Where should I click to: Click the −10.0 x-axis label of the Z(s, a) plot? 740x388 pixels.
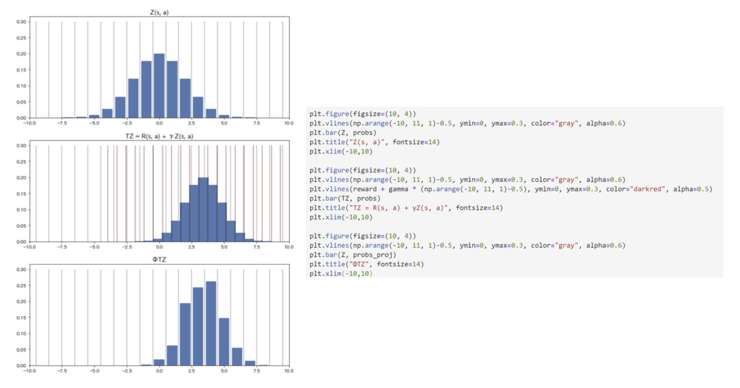coord(29,123)
